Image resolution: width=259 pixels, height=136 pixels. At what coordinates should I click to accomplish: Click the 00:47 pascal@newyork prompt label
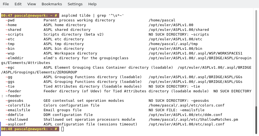[29, 16]
